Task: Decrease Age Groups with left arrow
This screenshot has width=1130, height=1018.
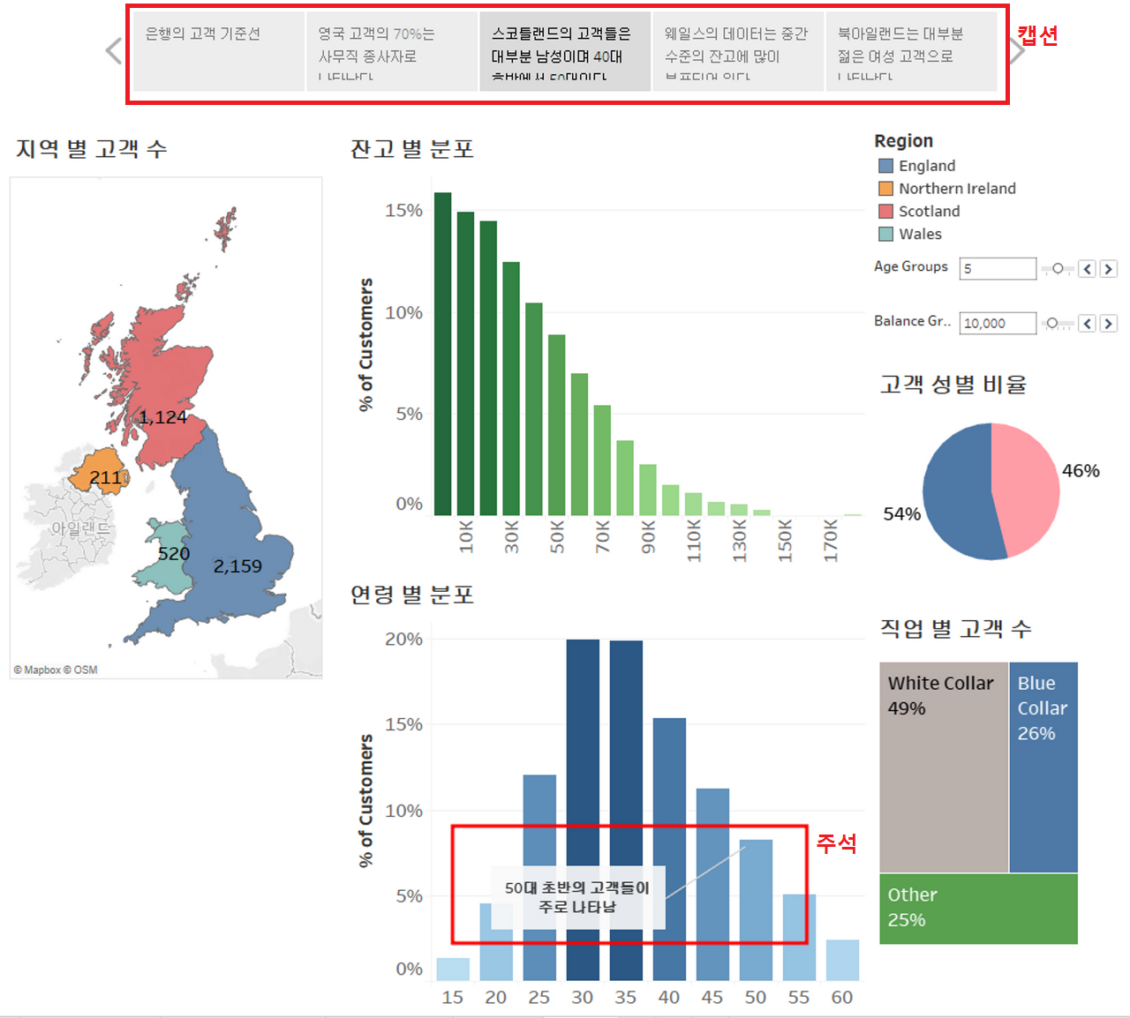Action: click(1088, 269)
